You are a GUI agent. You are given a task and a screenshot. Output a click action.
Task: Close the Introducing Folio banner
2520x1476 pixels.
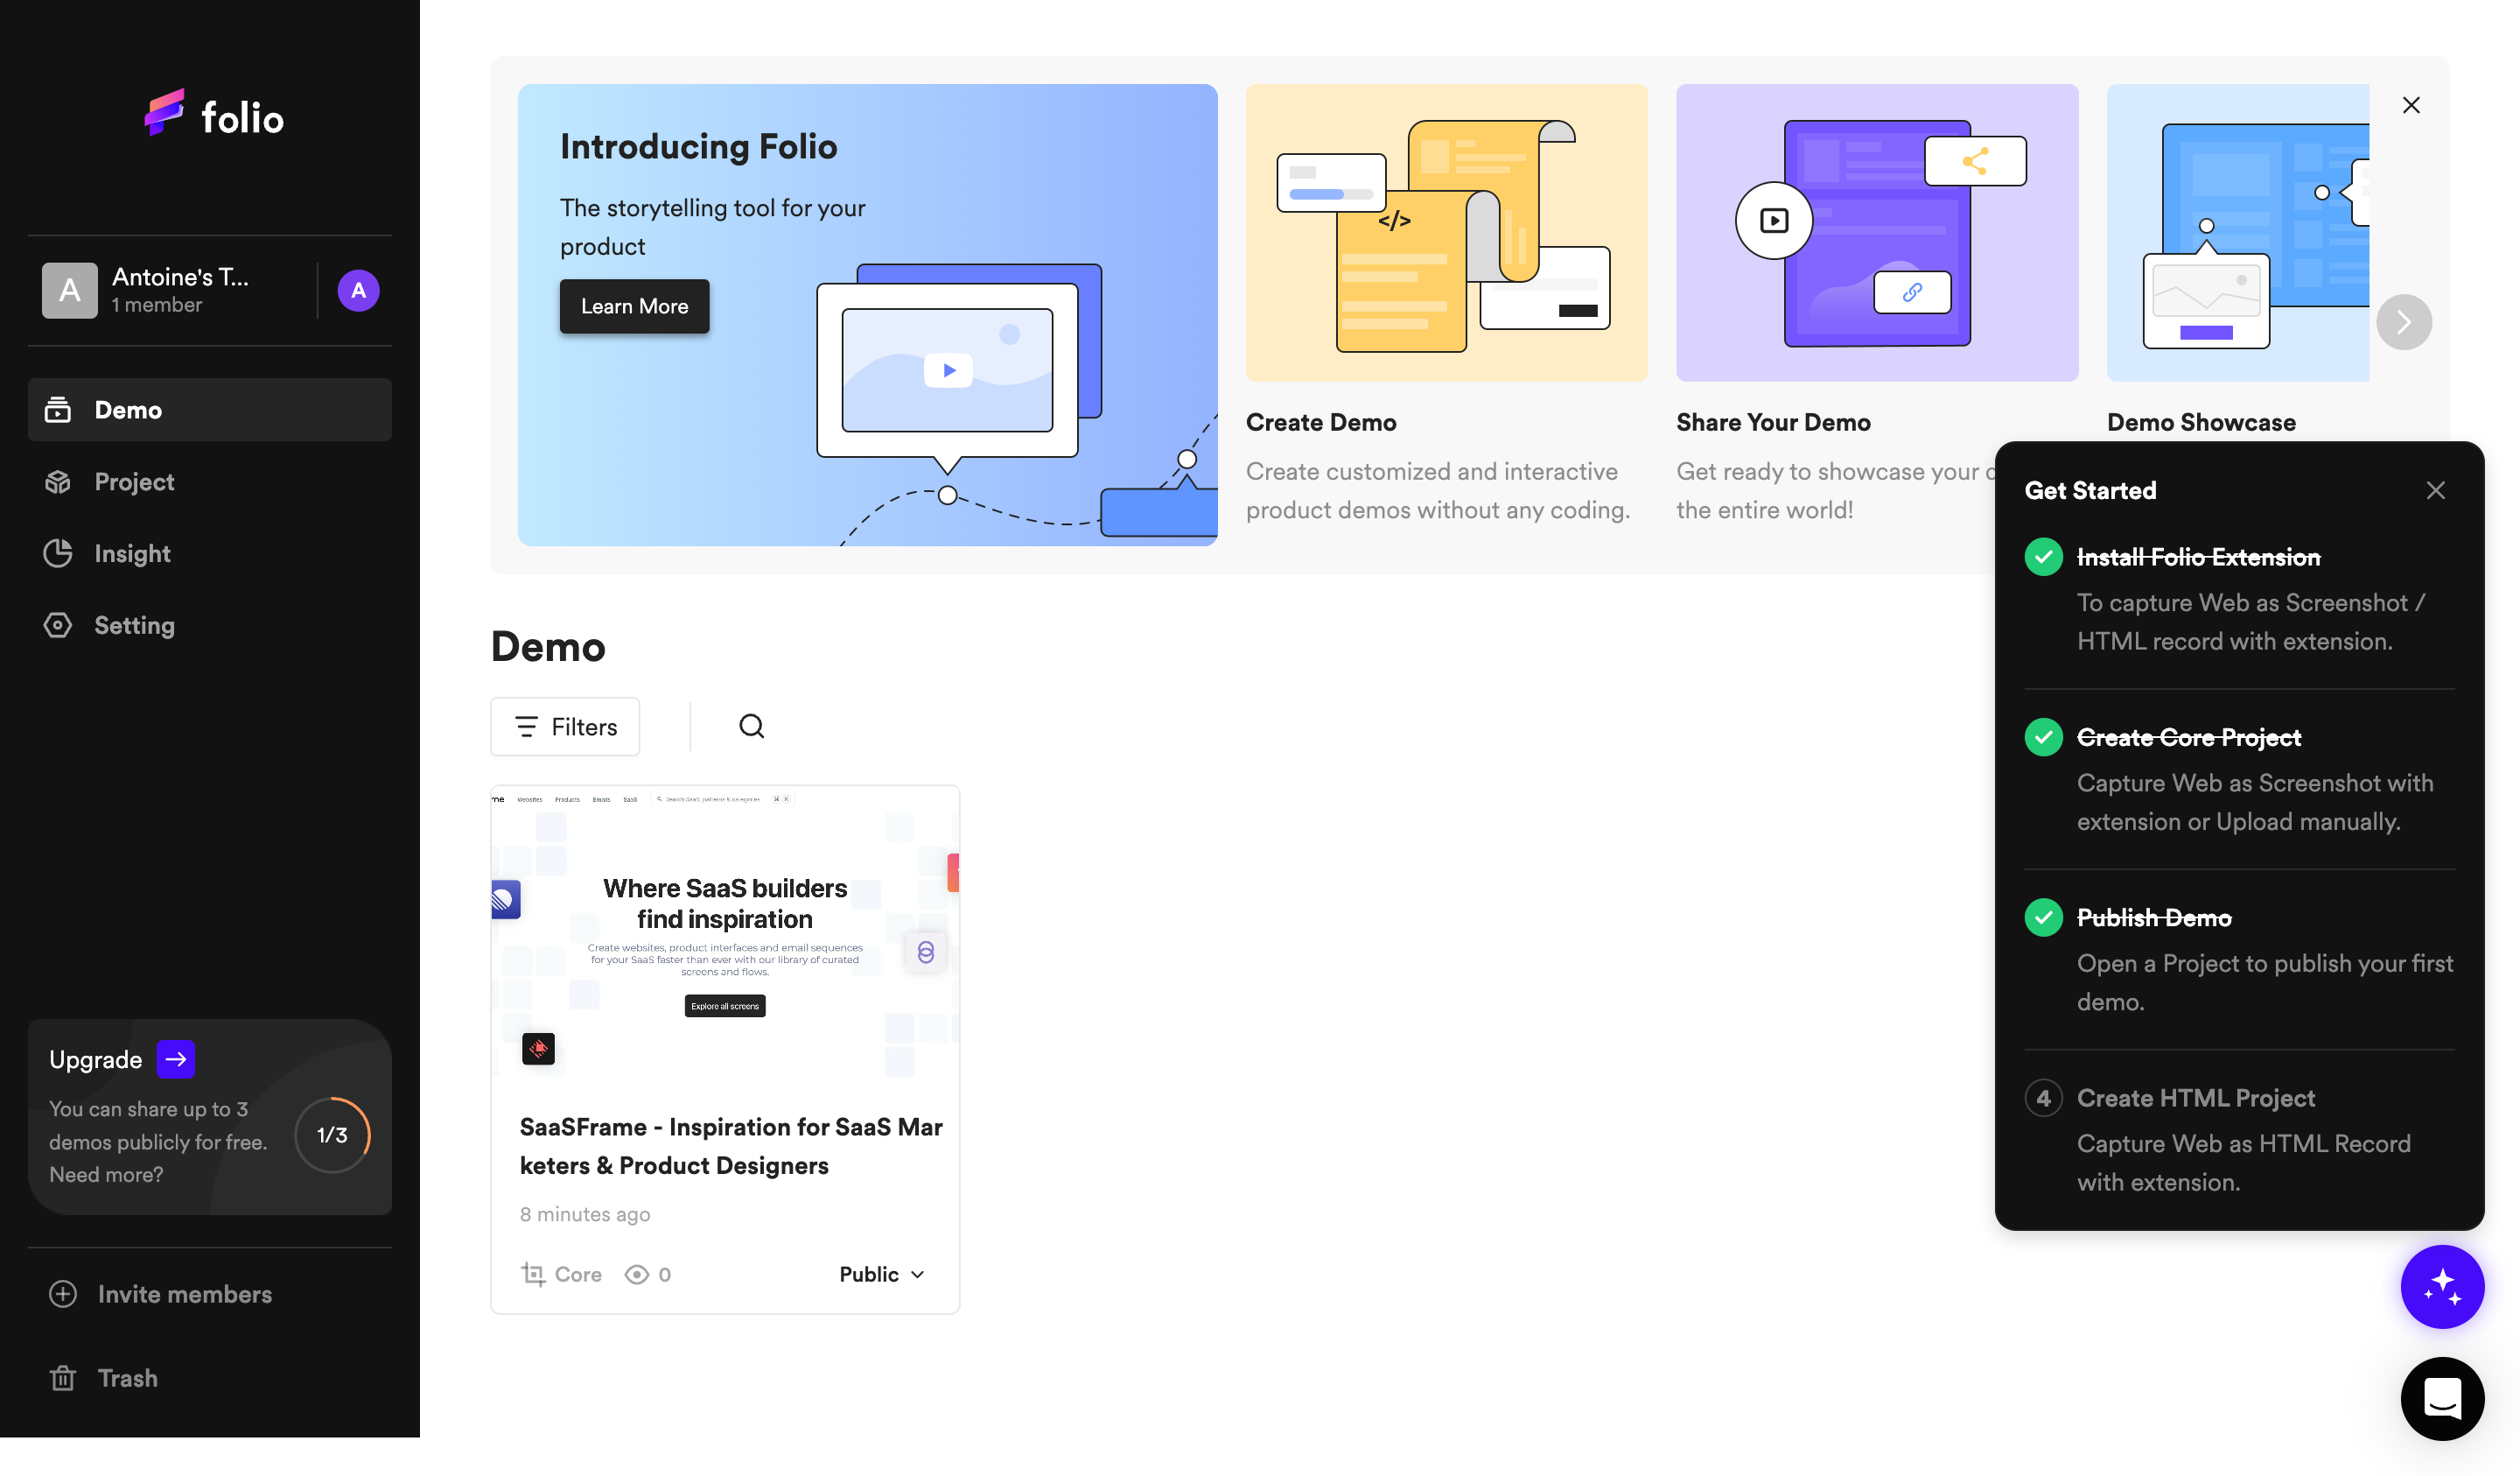point(2411,105)
